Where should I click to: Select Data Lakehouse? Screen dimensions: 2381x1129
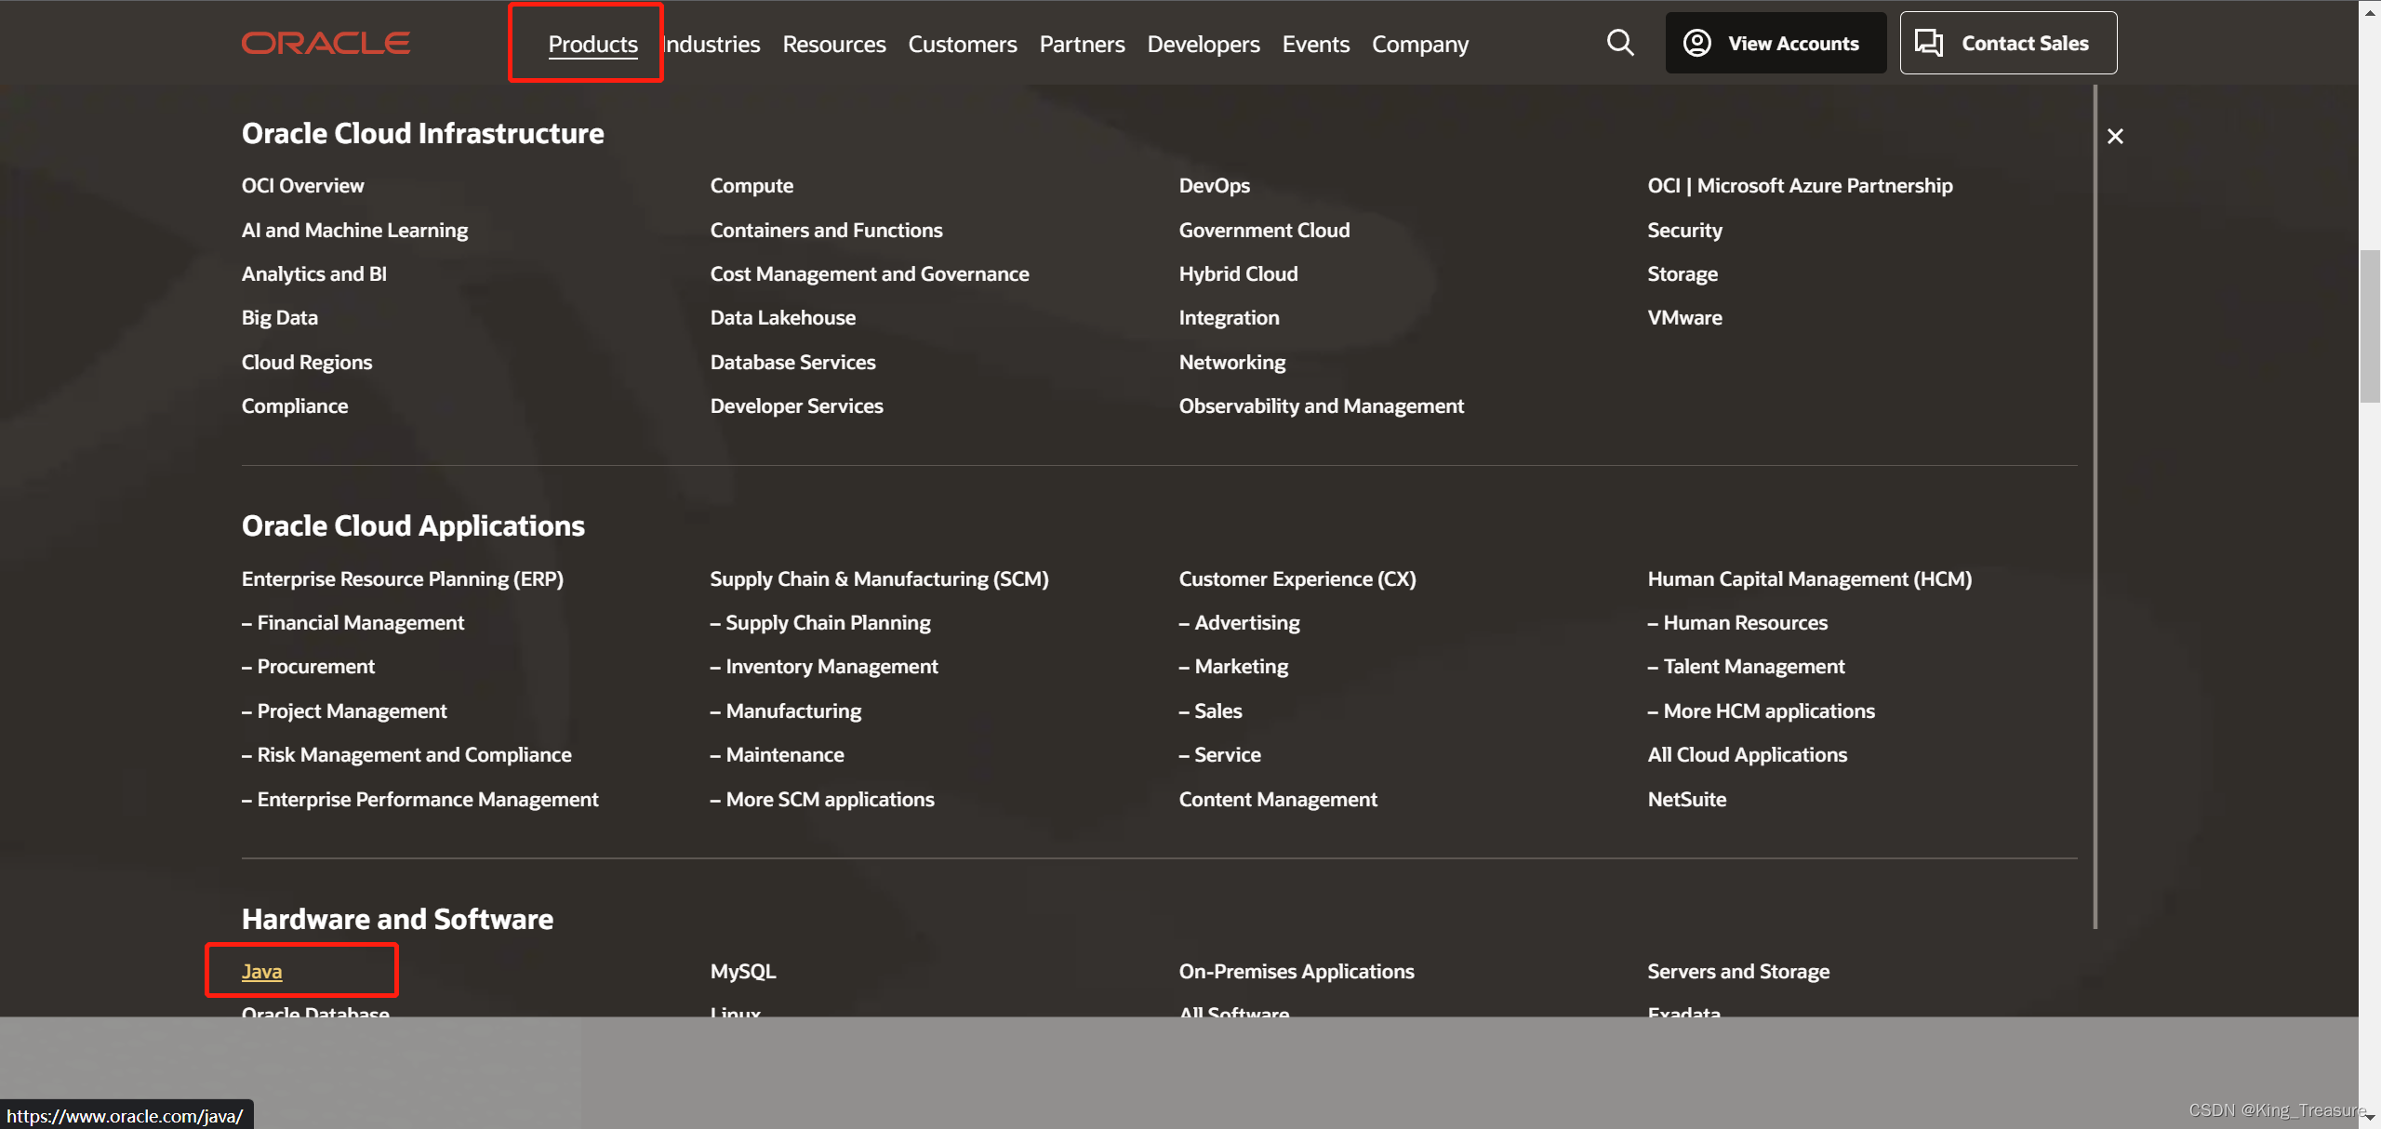pos(783,317)
